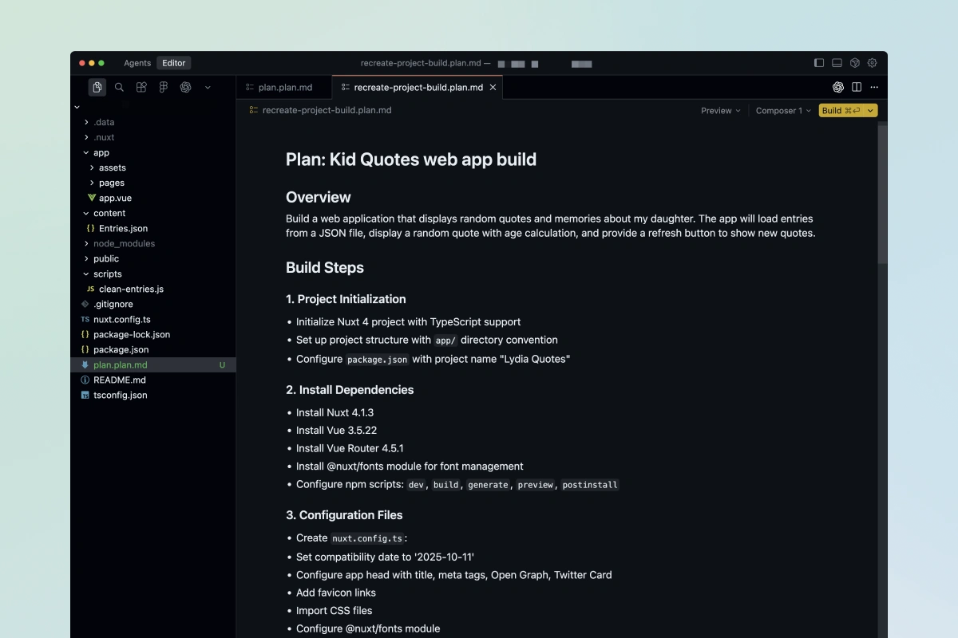Open the Extensions icon in the sidebar
The width and height of the screenshot is (958, 638).
coord(141,87)
